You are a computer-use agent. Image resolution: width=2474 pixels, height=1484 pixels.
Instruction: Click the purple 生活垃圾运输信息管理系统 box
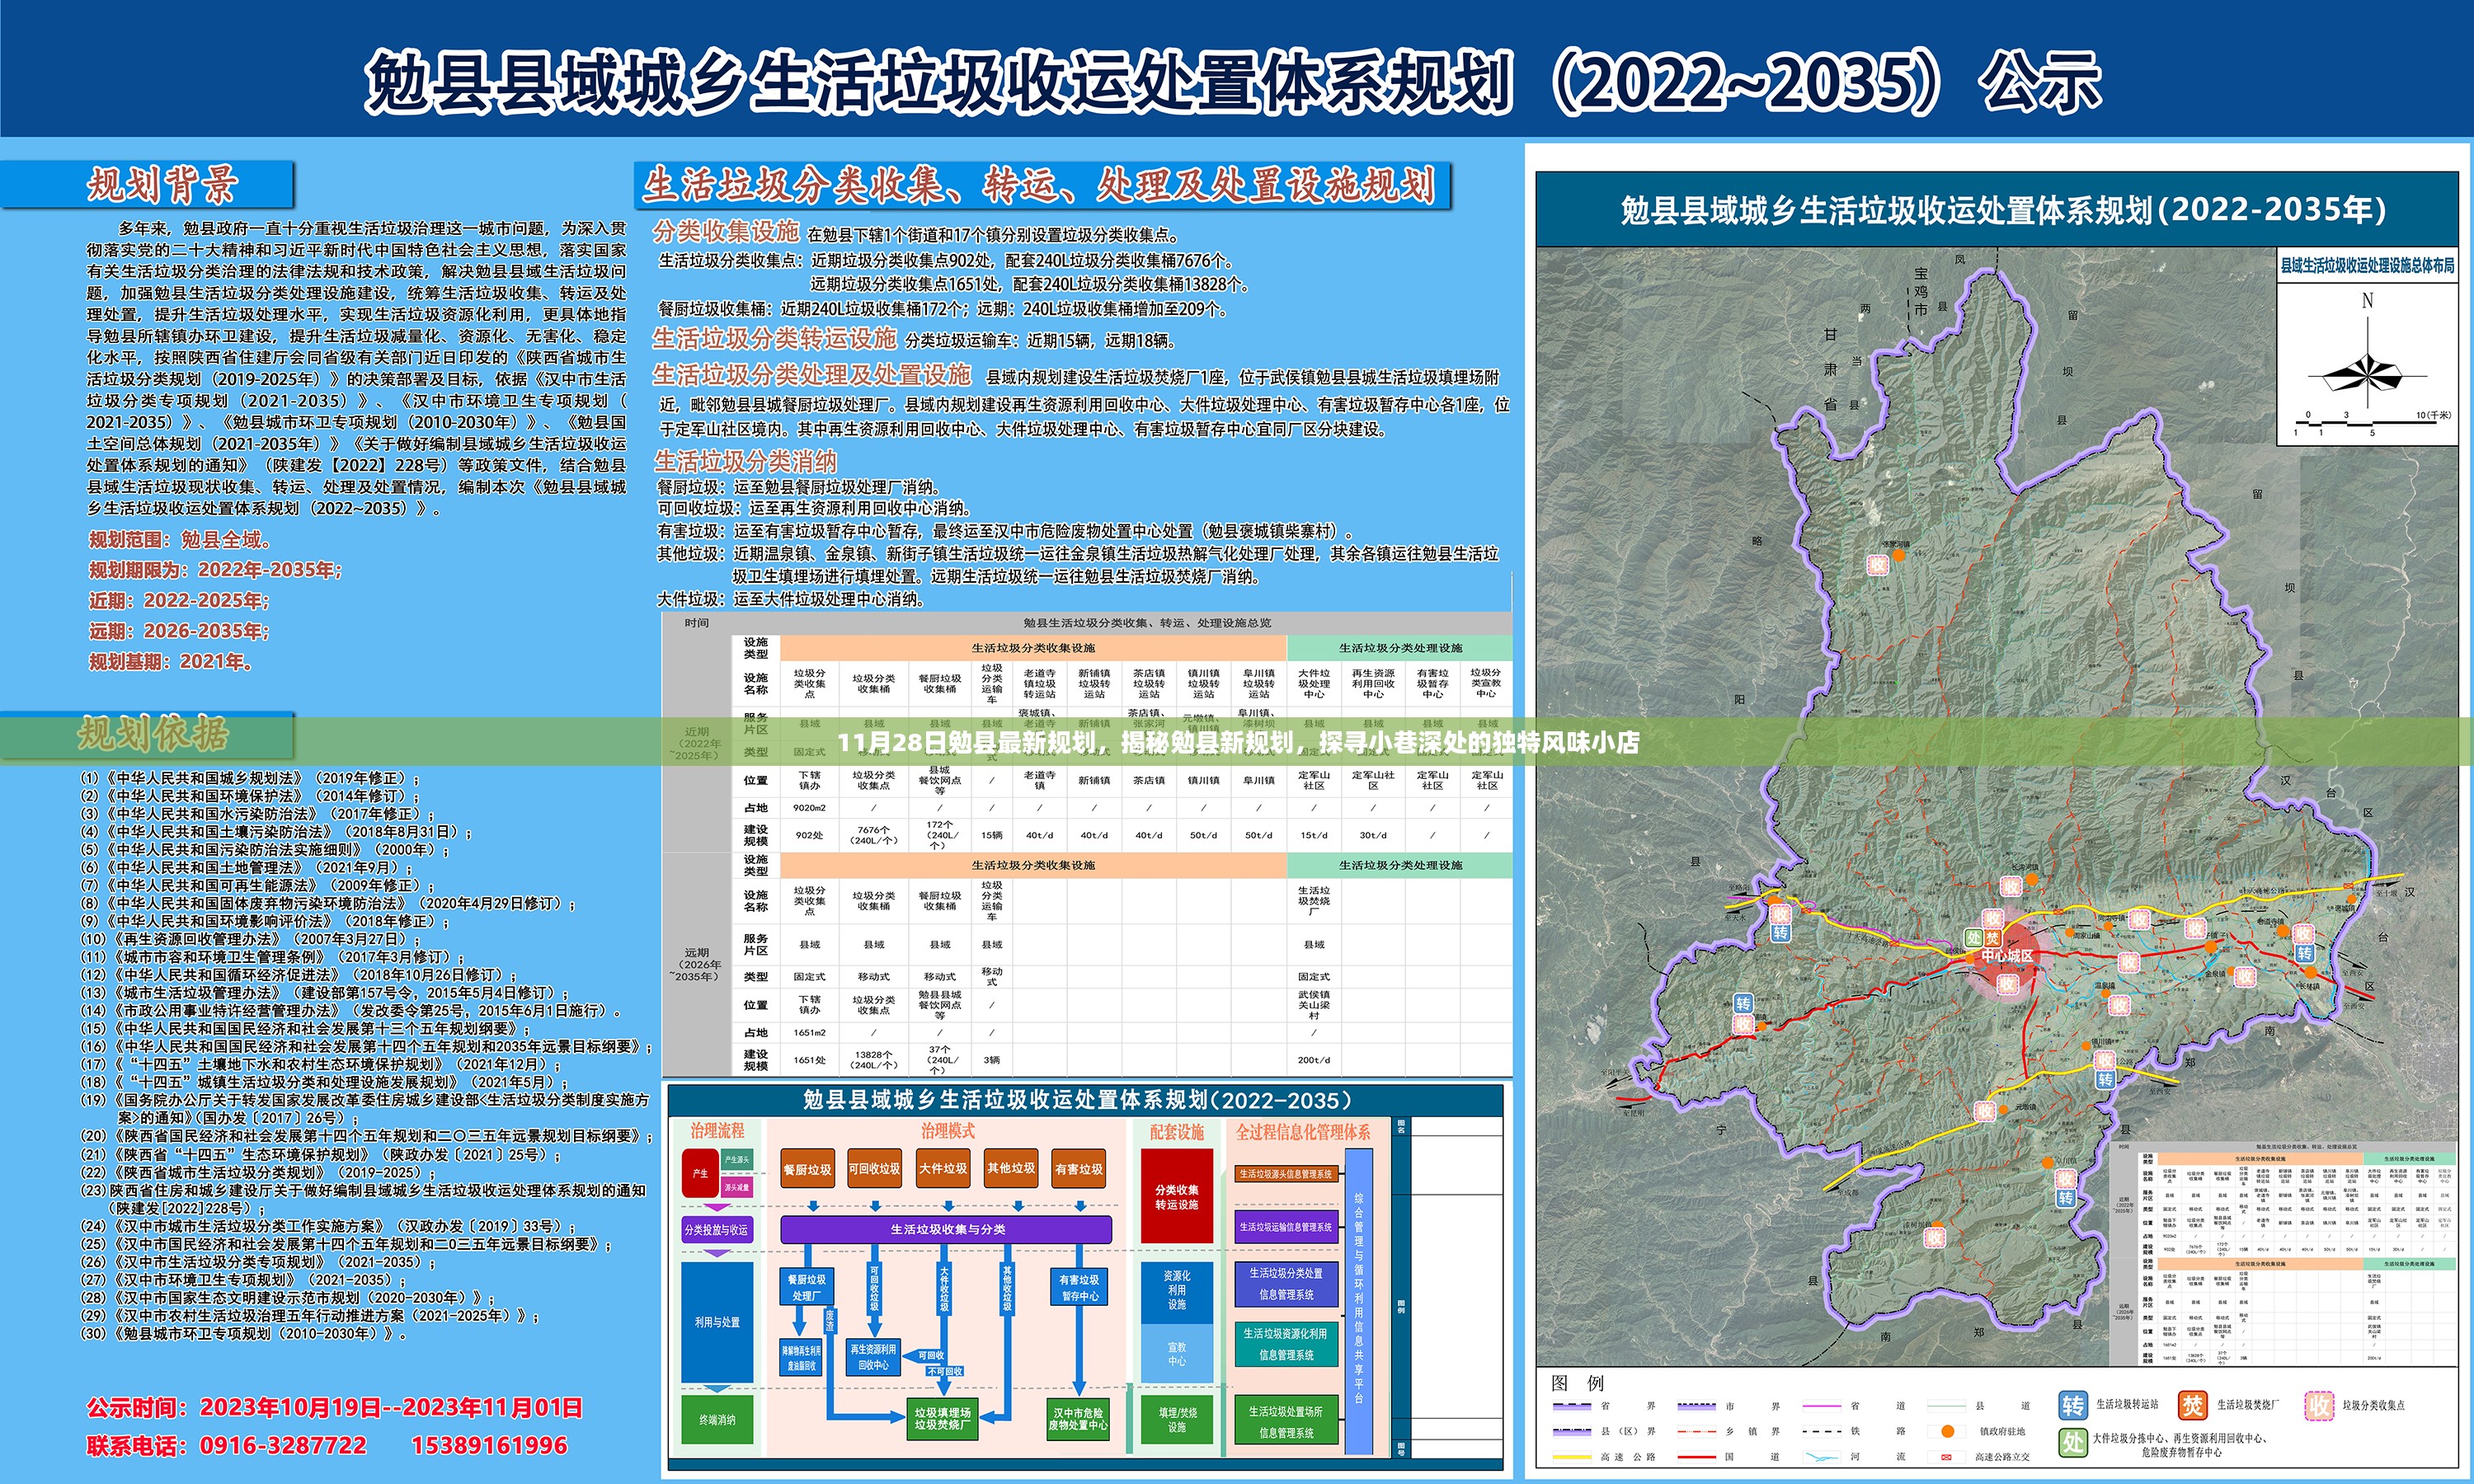point(1286,1227)
